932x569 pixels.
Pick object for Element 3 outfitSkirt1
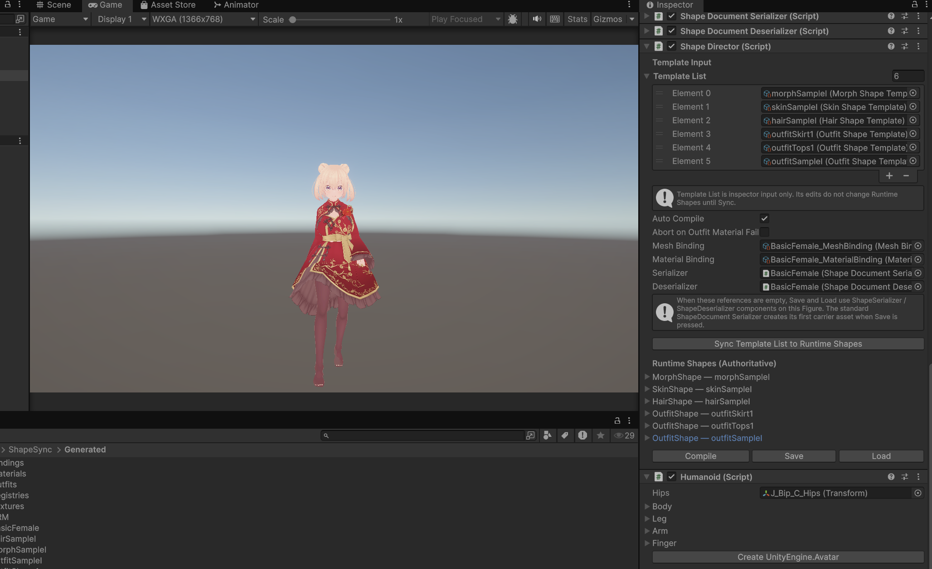tap(913, 134)
